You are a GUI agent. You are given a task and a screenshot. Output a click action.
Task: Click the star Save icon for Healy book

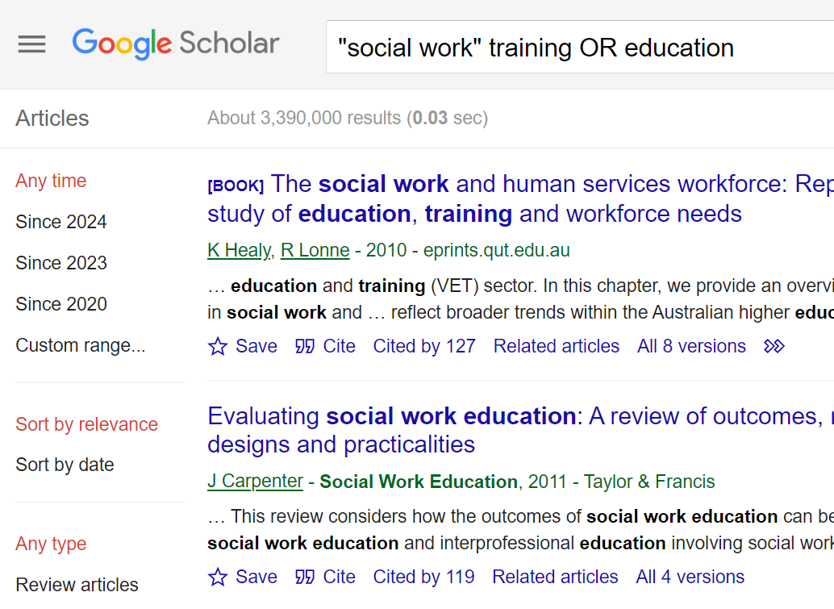click(218, 346)
